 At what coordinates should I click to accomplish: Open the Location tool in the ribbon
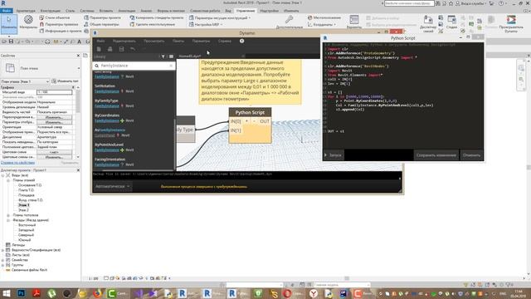tap(324, 17)
